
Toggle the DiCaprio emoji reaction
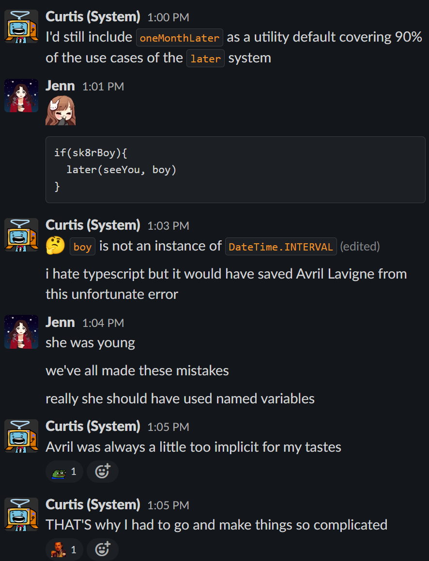pyautogui.click(x=64, y=549)
